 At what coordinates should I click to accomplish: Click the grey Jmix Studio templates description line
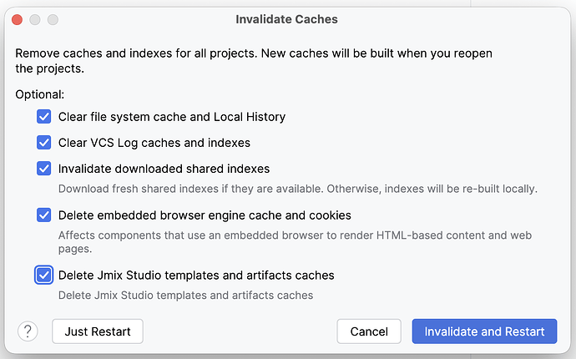click(x=185, y=296)
